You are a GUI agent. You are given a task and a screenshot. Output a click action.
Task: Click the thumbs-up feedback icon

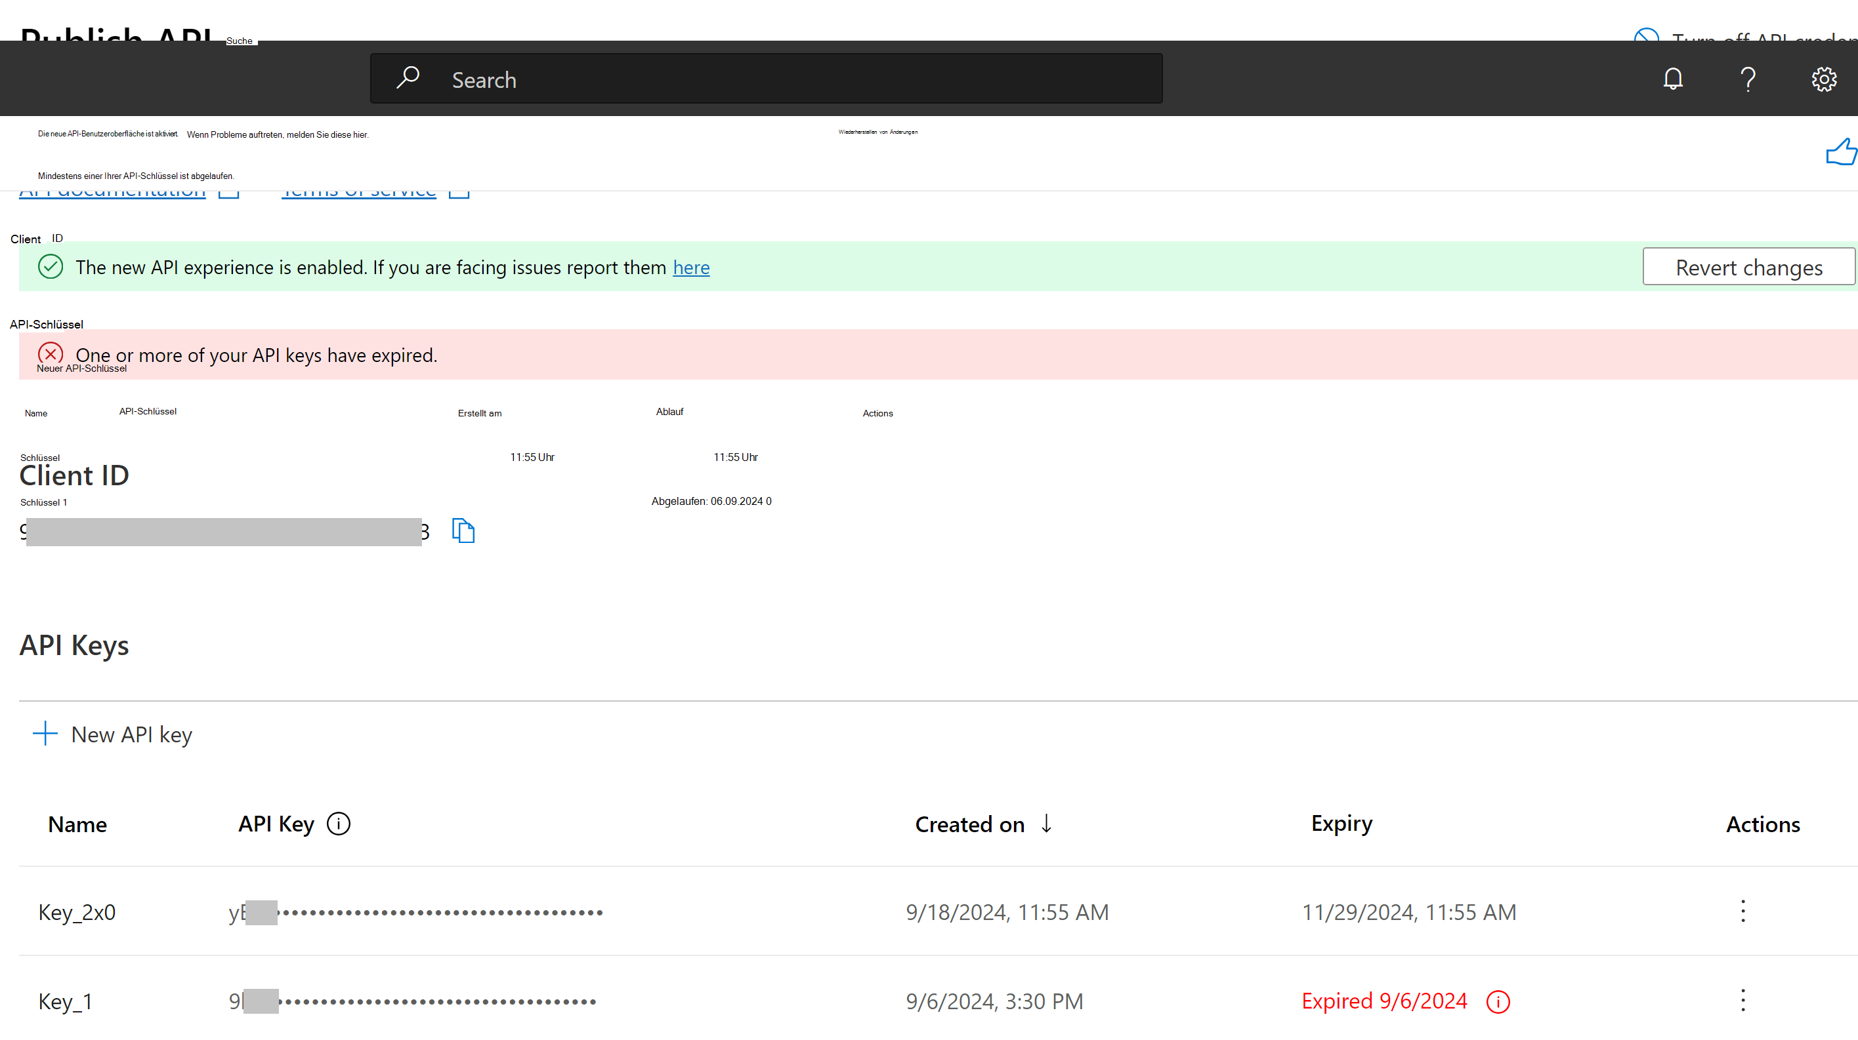point(1842,151)
